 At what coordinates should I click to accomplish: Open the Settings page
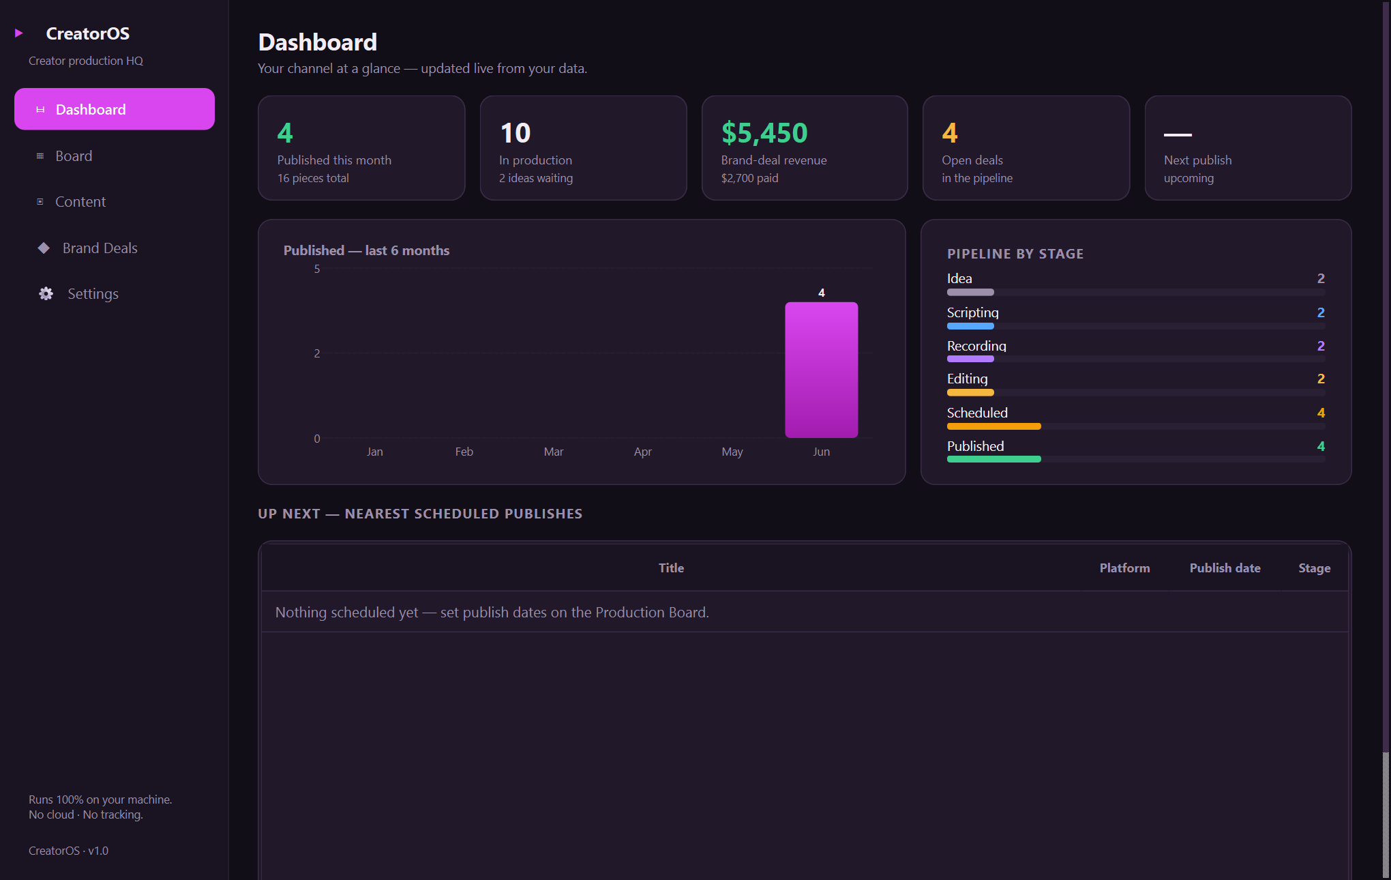[x=115, y=294]
